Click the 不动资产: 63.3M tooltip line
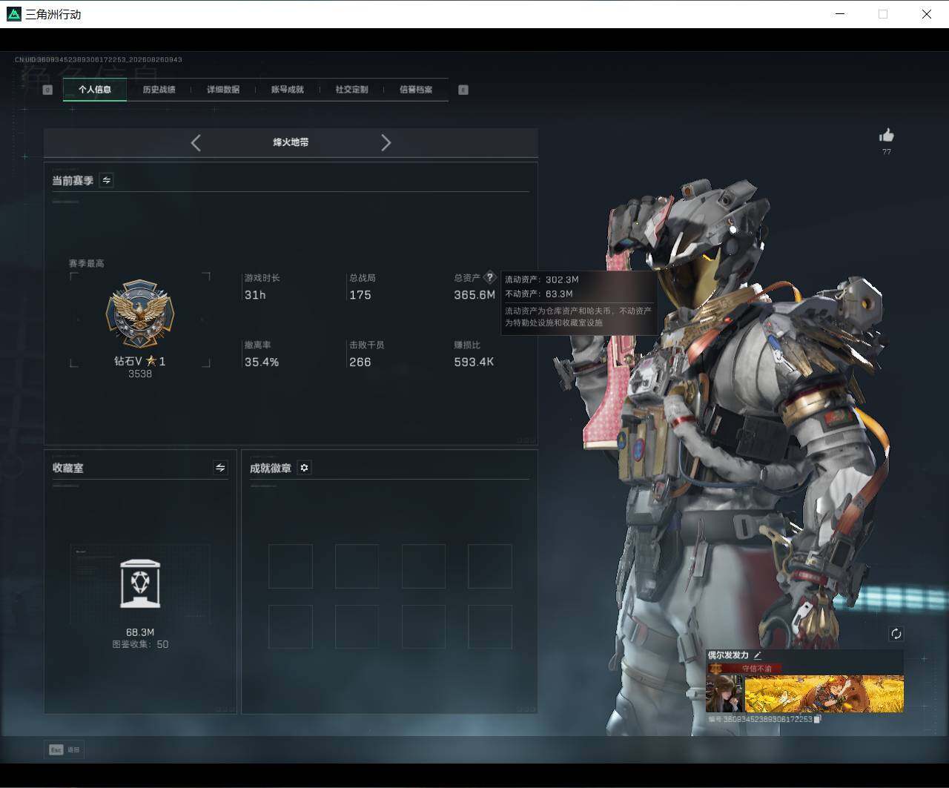 [539, 294]
